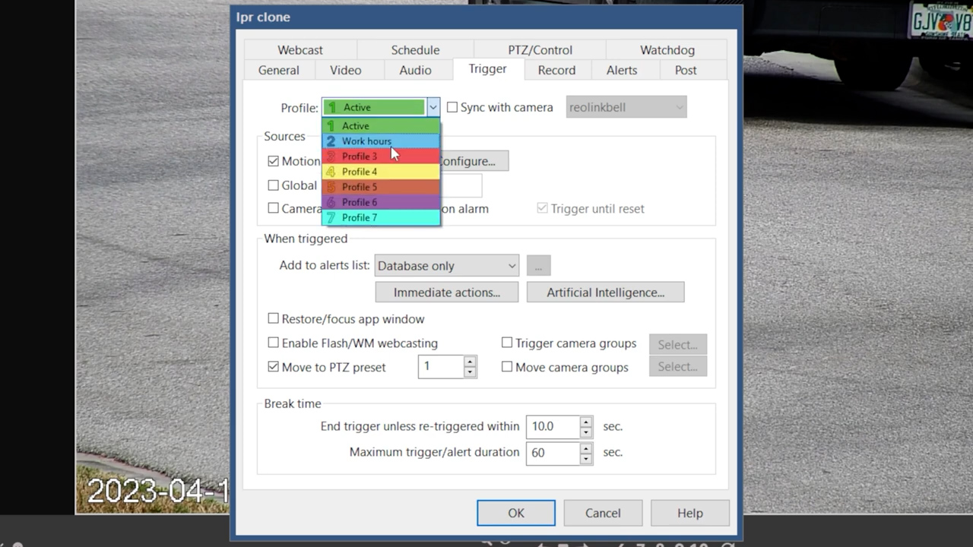Switch to the Record tab
Screen dimensions: 973x547
point(556,70)
